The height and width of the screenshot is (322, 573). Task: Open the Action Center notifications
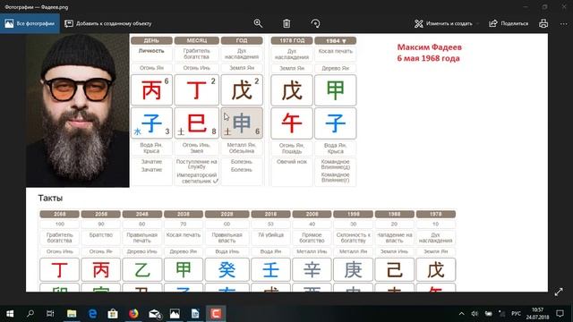560,314
